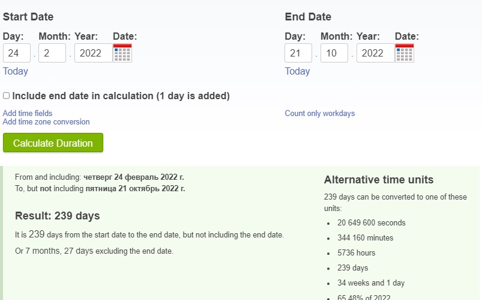Enable Include end date in calculation checkbox
The image size is (482, 300).
pos(6,96)
